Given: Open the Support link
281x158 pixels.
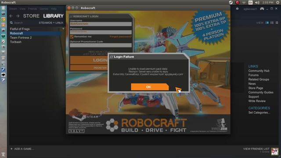Looking at the screenshot, I should [x=254, y=97].
